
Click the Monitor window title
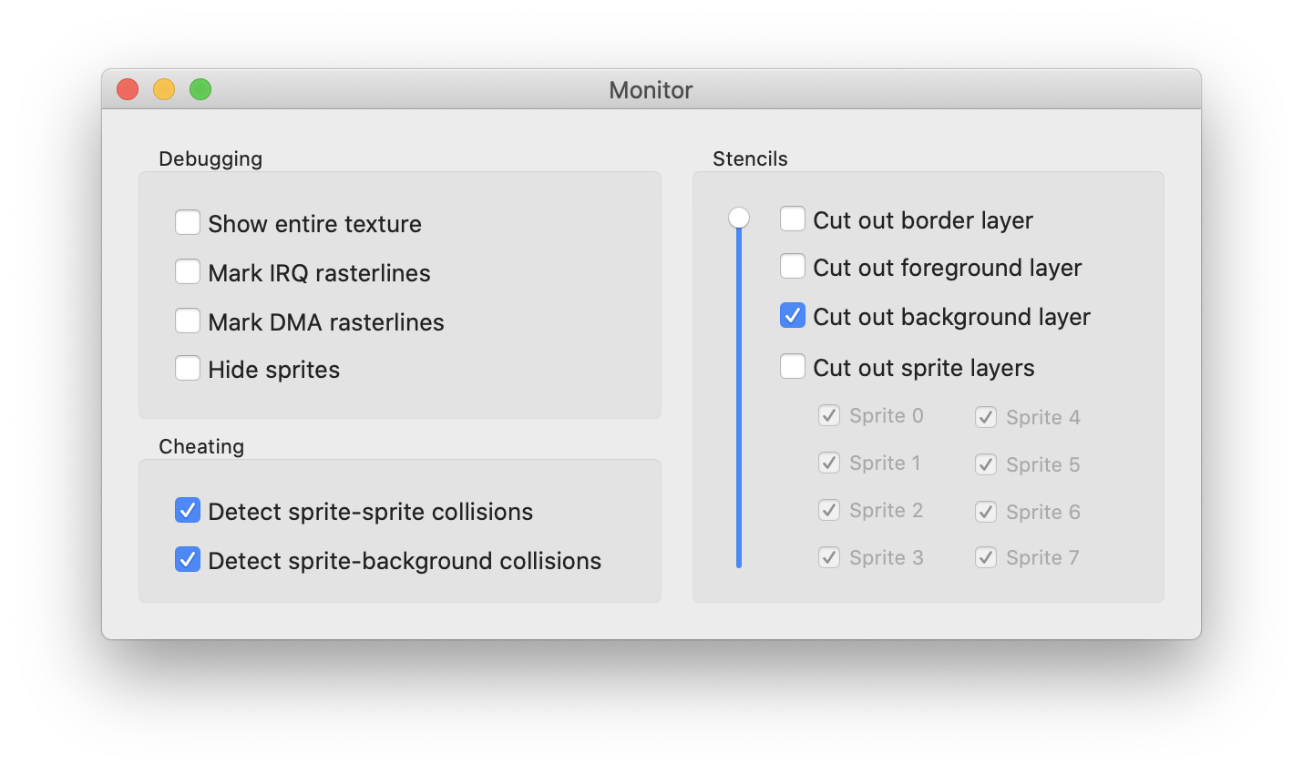[651, 90]
